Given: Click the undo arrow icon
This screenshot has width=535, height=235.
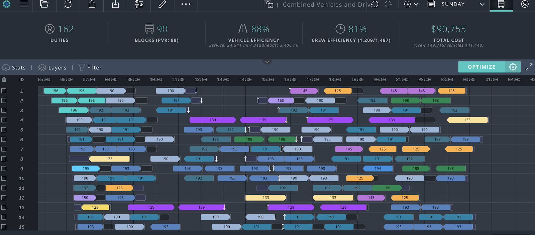Looking at the screenshot, I should (375, 4).
